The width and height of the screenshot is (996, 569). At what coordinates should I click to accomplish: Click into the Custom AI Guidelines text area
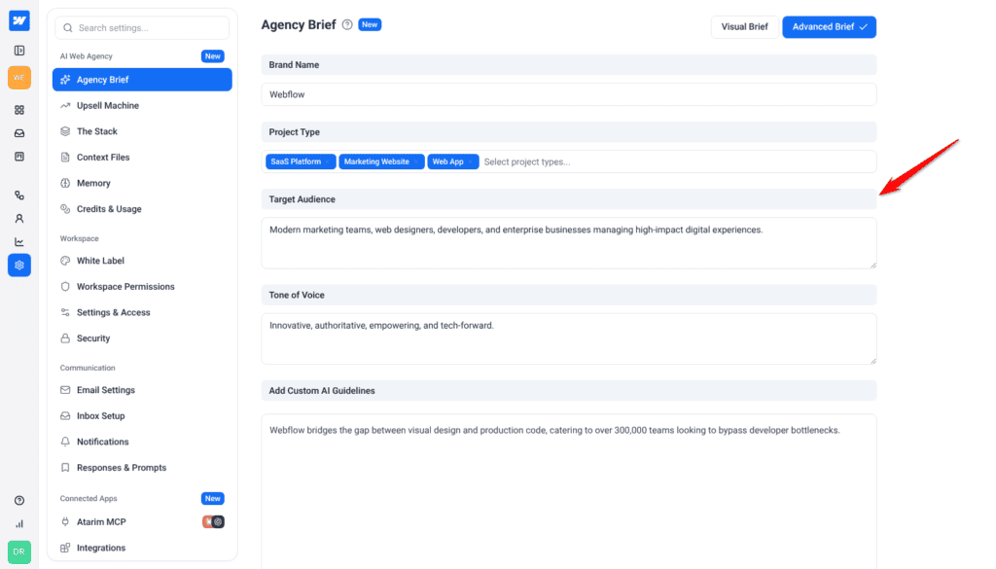point(568,491)
